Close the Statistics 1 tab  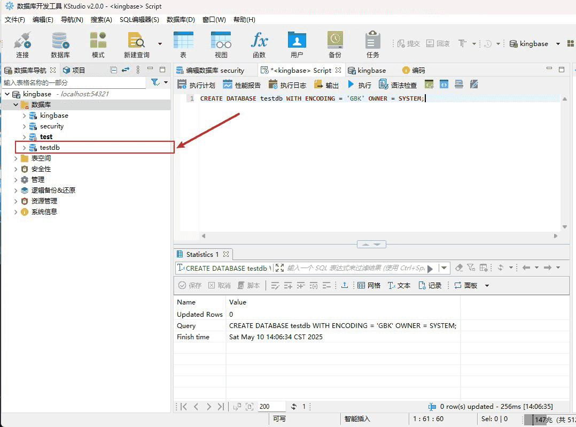click(226, 254)
